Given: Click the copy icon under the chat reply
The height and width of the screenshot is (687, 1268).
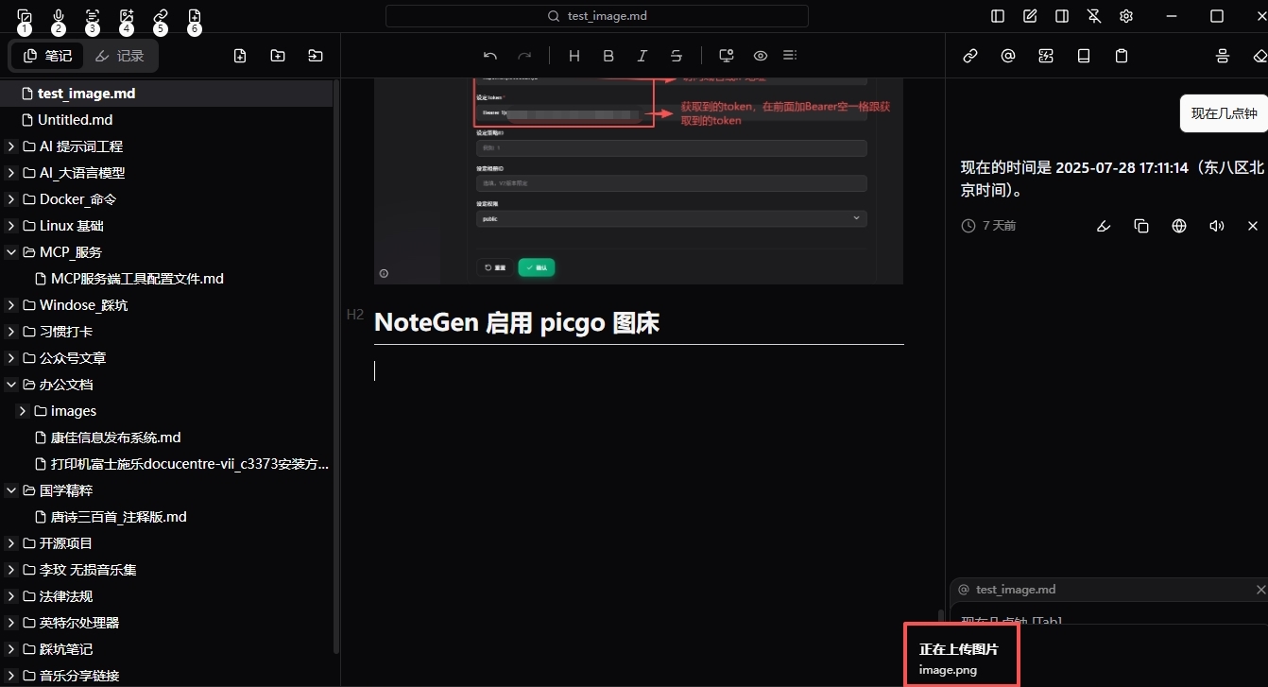Looking at the screenshot, I should coord(1141,226).
